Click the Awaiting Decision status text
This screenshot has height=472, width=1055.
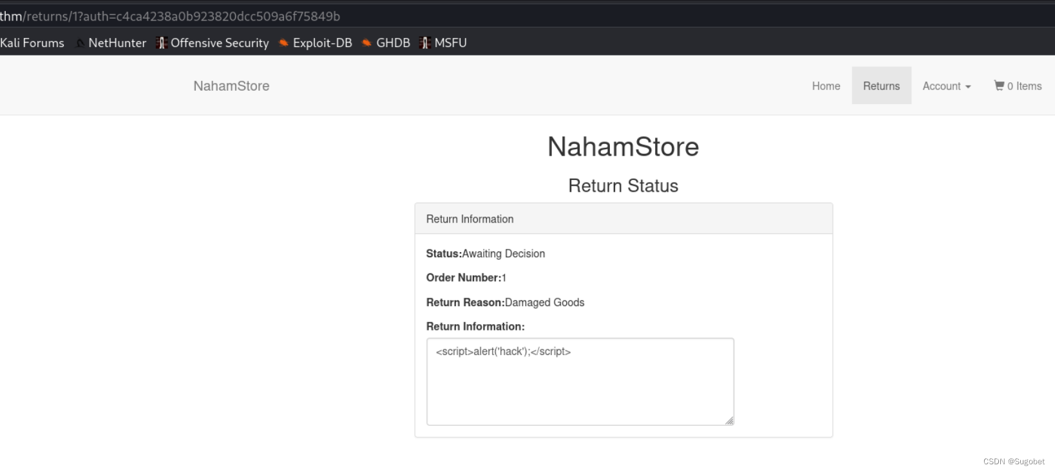(504, 254)
